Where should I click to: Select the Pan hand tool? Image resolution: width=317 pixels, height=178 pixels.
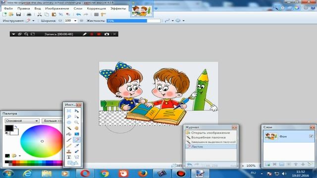coord(77,128)
